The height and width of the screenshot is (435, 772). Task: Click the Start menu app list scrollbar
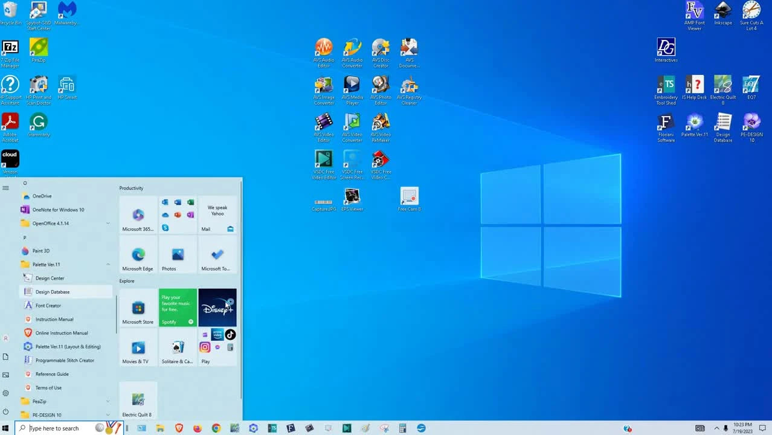pyautogui.click(x=116, y=314)
